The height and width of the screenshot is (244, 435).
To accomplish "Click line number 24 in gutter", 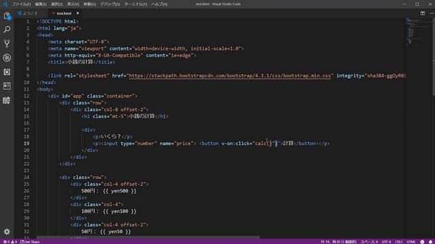I will point(27,178).
